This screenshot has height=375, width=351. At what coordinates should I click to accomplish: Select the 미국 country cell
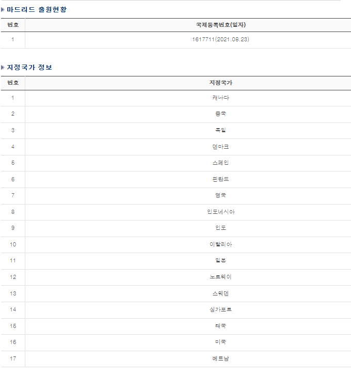coord(220,342)
